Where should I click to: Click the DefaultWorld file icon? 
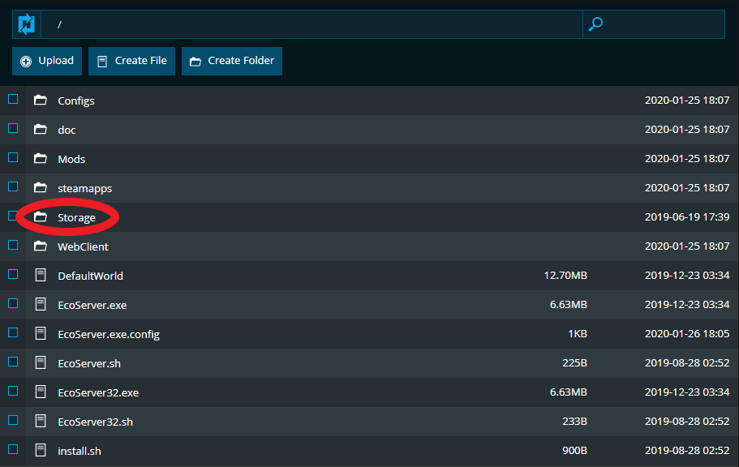tap(41, 275)
